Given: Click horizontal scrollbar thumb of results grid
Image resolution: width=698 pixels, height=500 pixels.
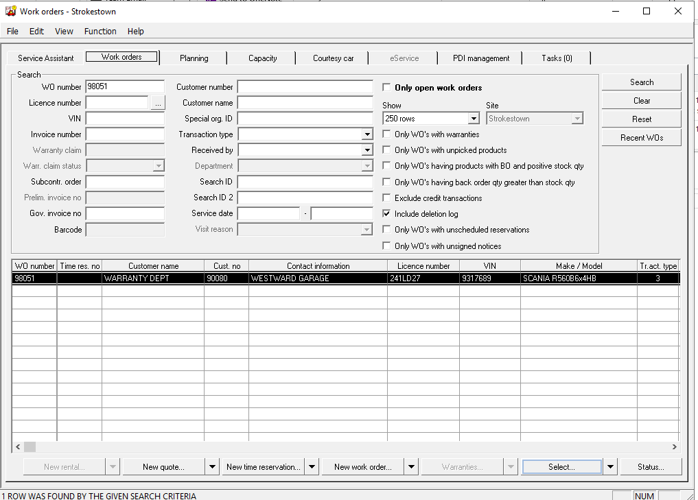Looking at the screenshot, I should coord(30,447).
